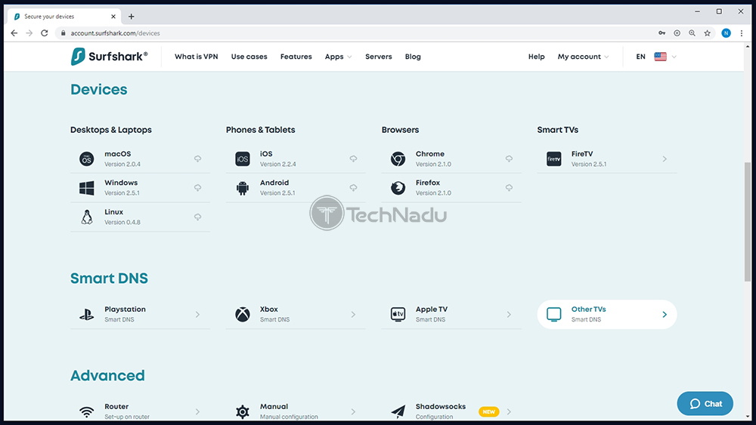The height and width of the screenshot is (425, 756).
Task: Open Use cases menu item
Action: (x=249, y=57)
